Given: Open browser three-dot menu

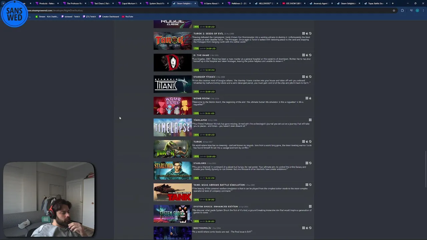Looking at the screenshot, I should [x=423, y=10].
